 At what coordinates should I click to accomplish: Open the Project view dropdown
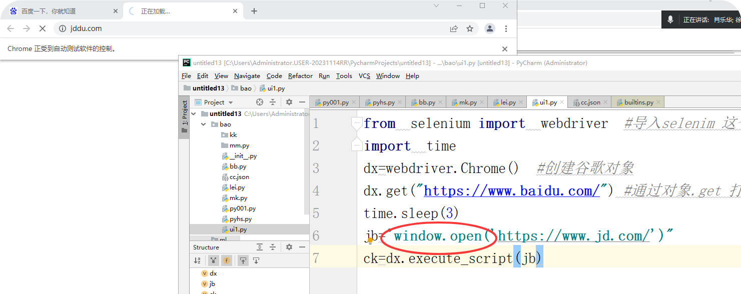pyautogui.click(x=214, y=102)
